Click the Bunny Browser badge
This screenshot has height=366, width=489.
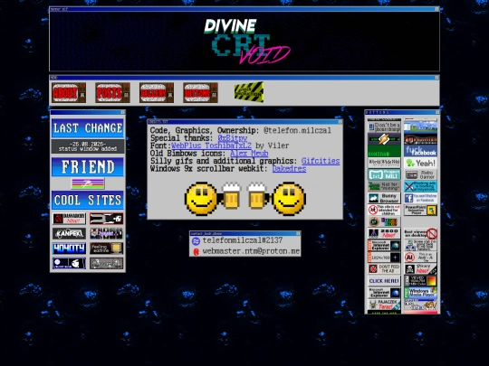(384, 198)
